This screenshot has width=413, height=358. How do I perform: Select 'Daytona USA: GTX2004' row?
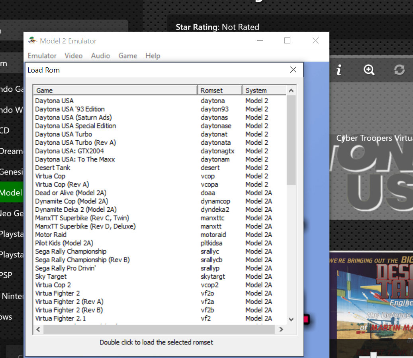point(160,151)
